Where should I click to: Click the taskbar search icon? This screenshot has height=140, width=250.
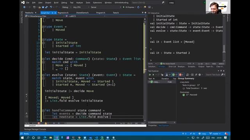coord(28,138)
